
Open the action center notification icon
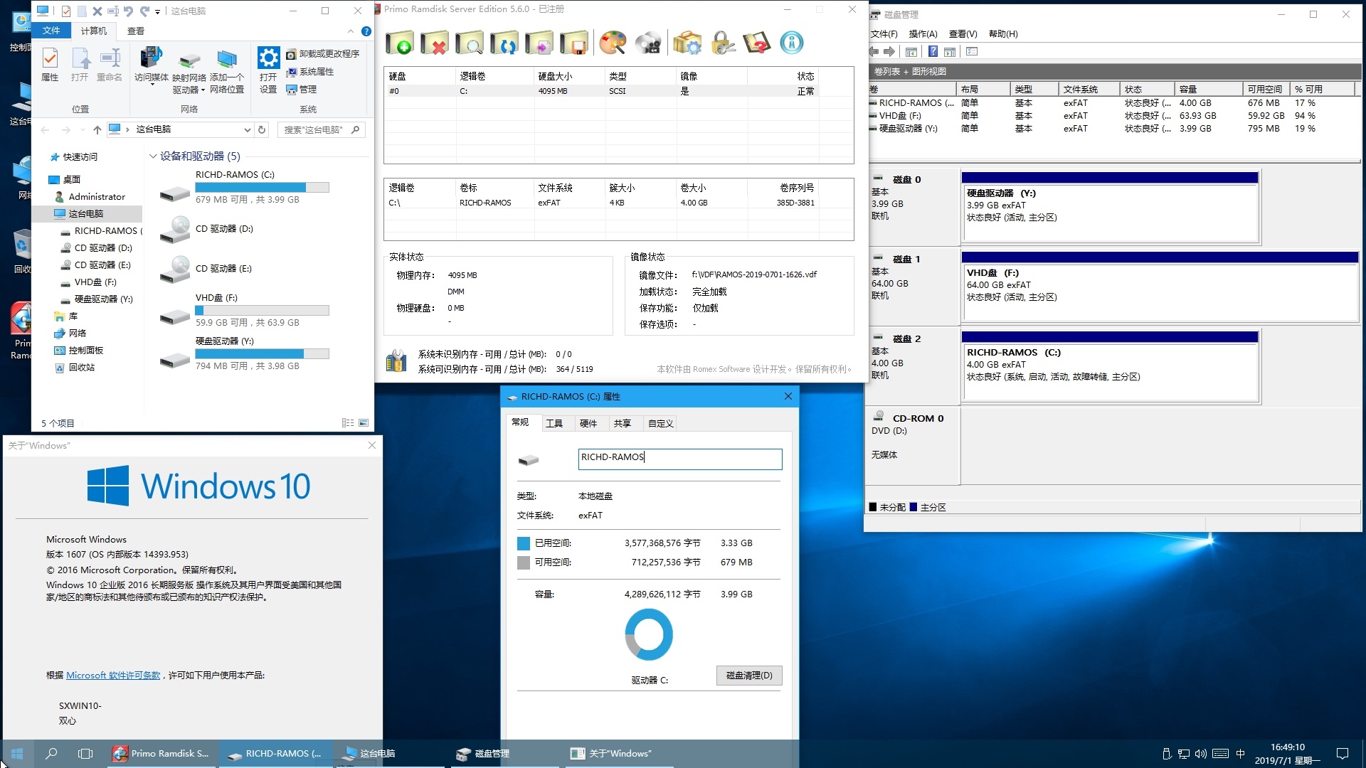click(1343, 754)
